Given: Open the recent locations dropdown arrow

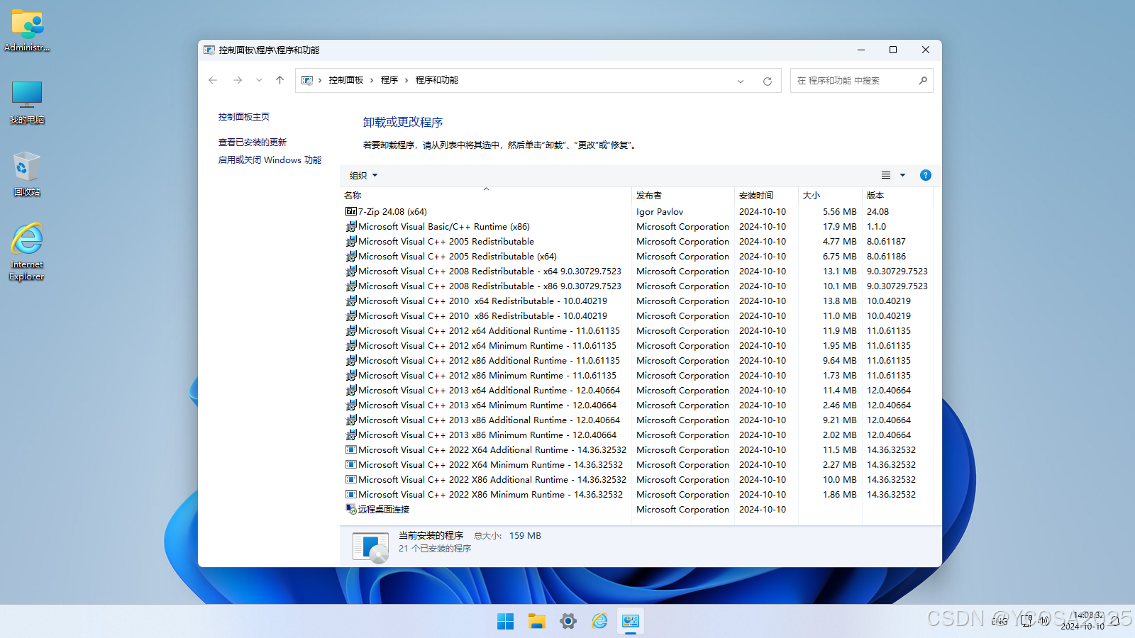Looking at the screenshot, I should click(x=259, y=80).
